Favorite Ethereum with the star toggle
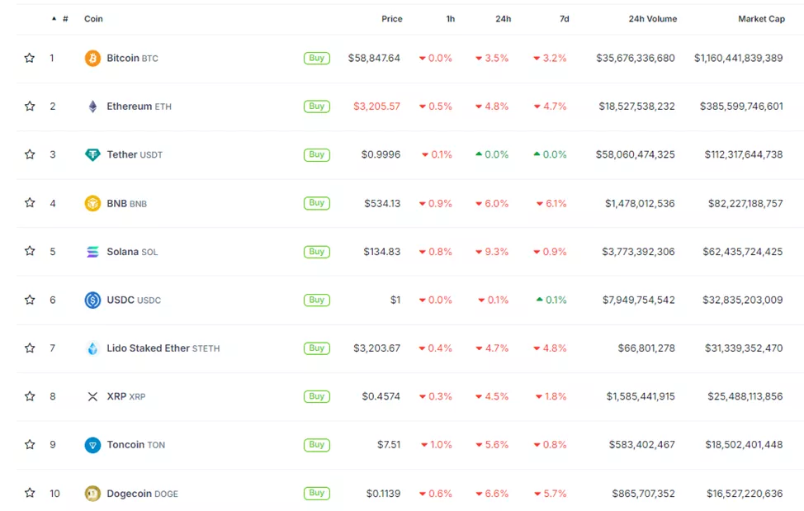The height and width of the screenshot is (511, 804). click(x=30, y=106)
